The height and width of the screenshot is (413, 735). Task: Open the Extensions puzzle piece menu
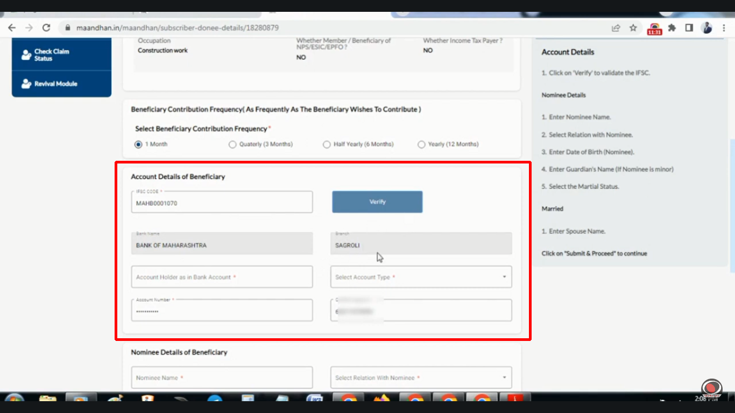(x=672, y=28)
